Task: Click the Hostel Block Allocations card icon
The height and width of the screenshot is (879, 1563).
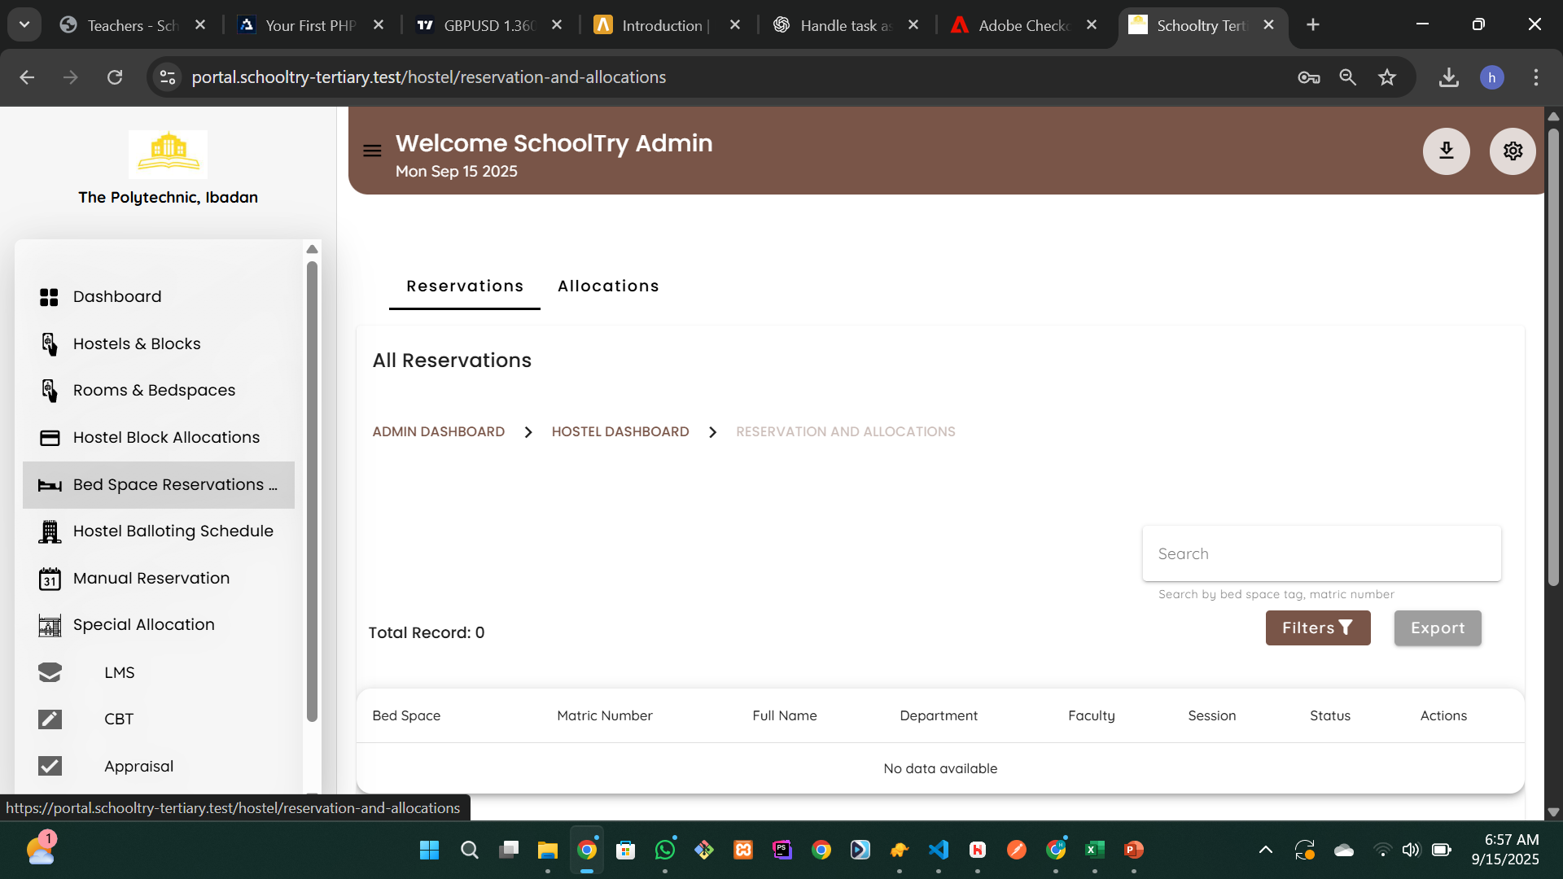Action: [x=50, y=438]
